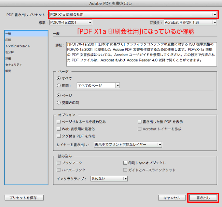Select the 範囲 radio button

[x=59, y=85]
